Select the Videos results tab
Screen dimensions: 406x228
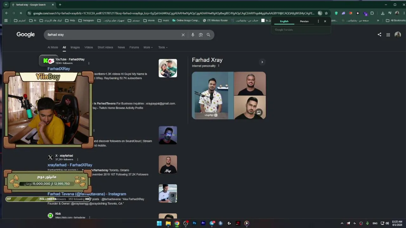tap(88, 47)
